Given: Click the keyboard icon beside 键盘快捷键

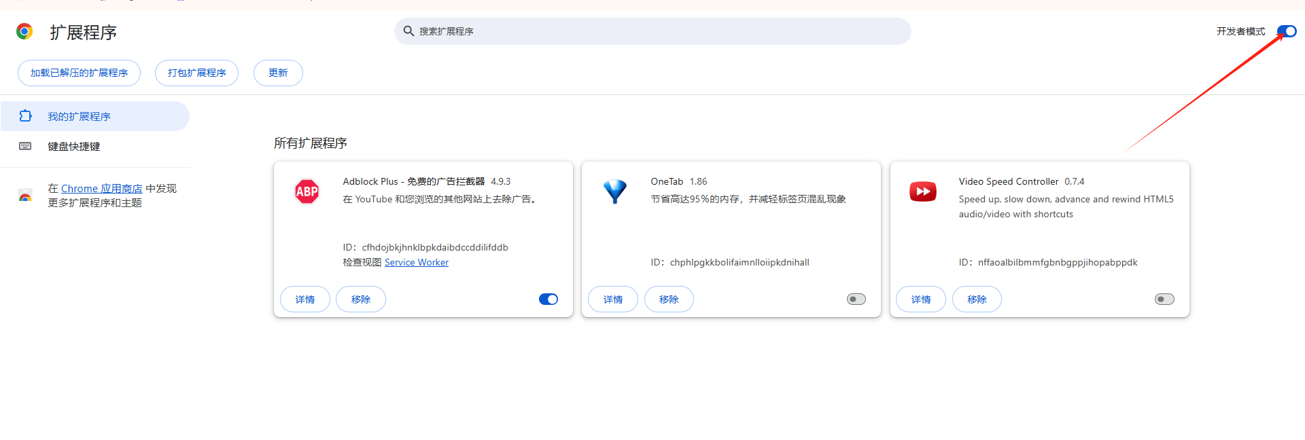Looking at the screenshot, I should pyautogui.click(x=25, y=146).
